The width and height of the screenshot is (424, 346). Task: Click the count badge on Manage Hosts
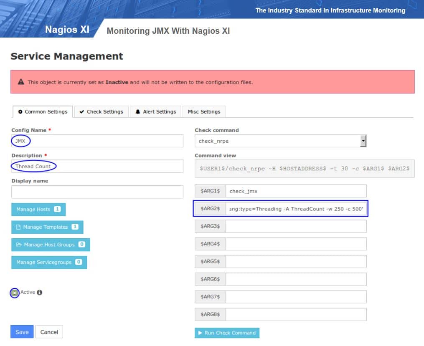(57, 209)
